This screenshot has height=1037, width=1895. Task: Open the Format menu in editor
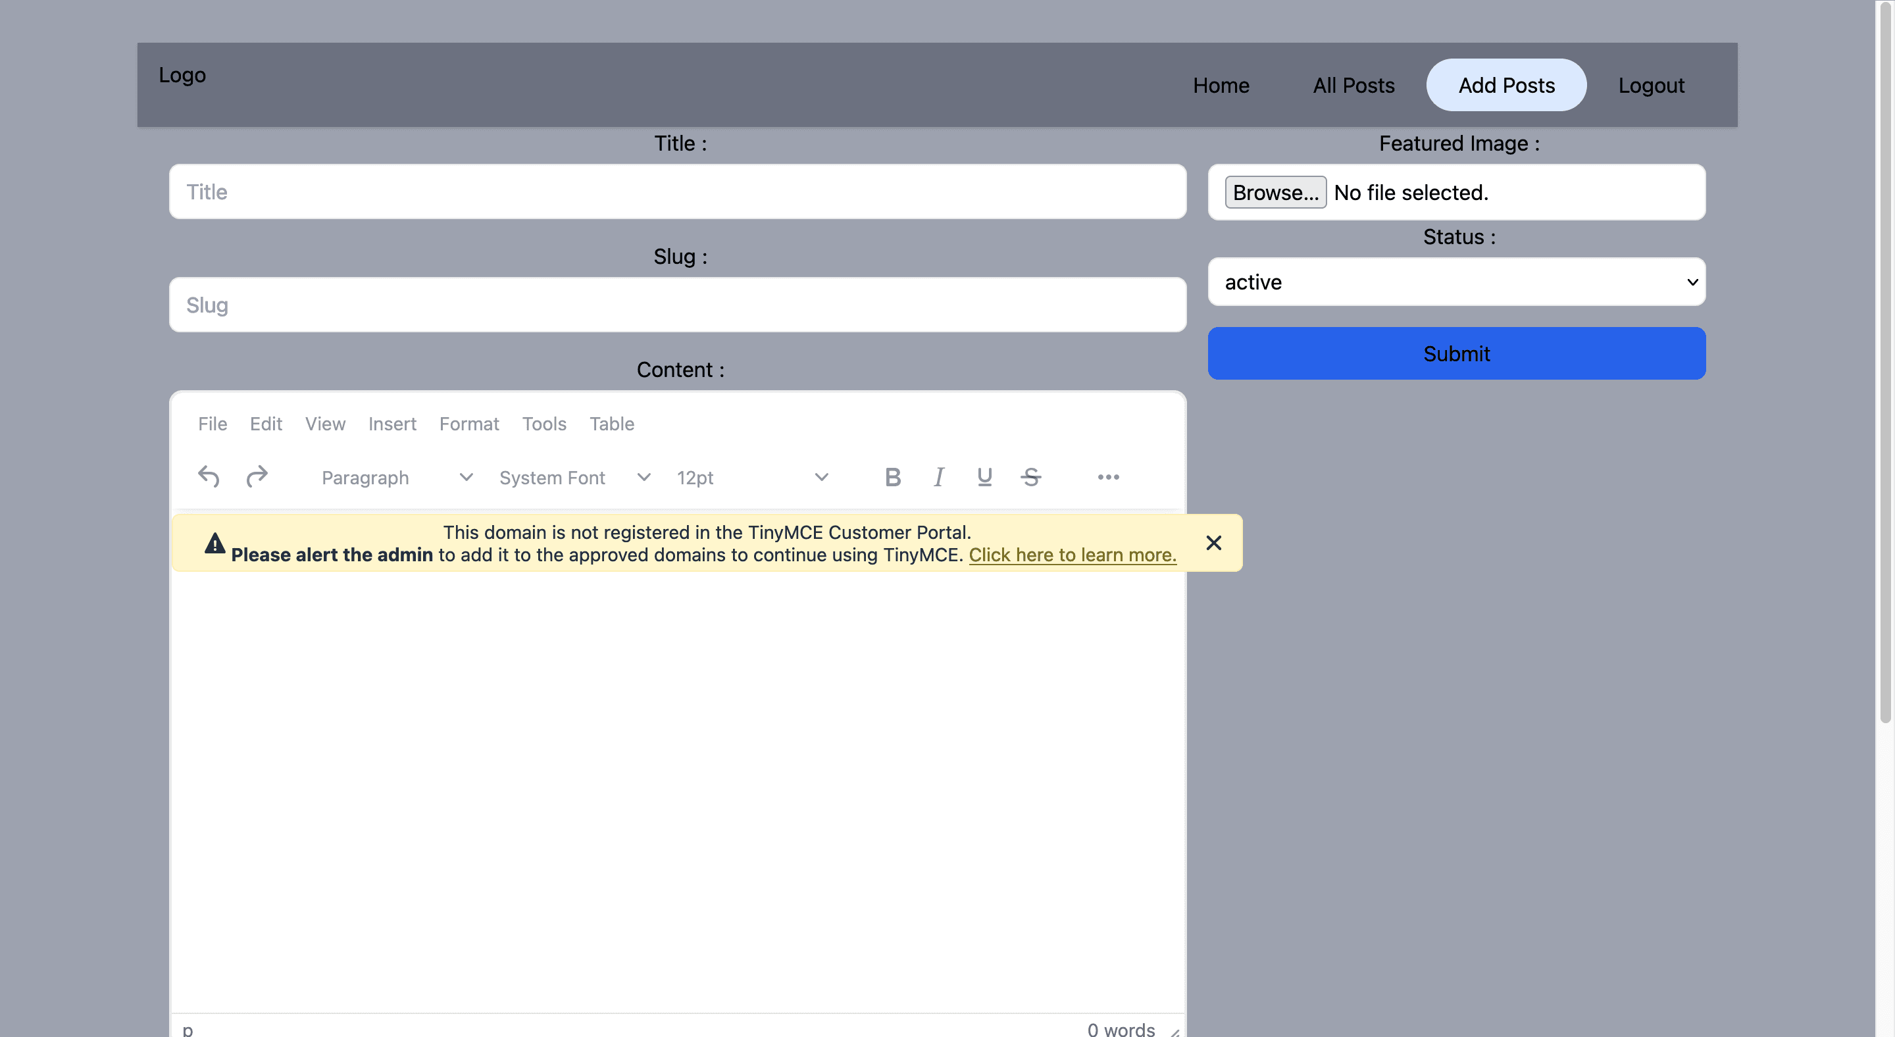click(x=468, y=424)
